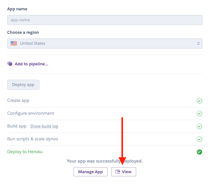
Task: Click the Create app step text
Action: [x=18, y=101]
